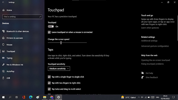Image resolution: width=178 pixels, height=100 pixels.
Task: Show hidden system tray icons
Action: 139,97
